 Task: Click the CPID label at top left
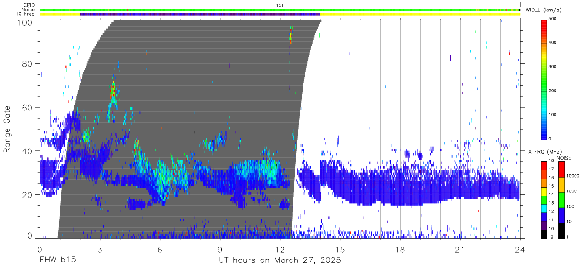coord(29,5)
